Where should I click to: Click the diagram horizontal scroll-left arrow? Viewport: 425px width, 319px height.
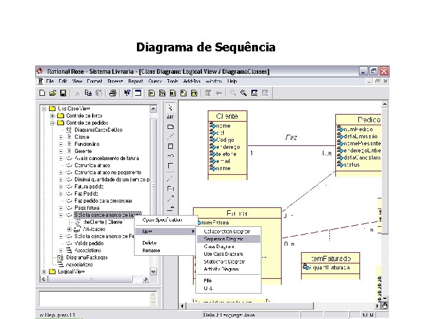[182, 306]
